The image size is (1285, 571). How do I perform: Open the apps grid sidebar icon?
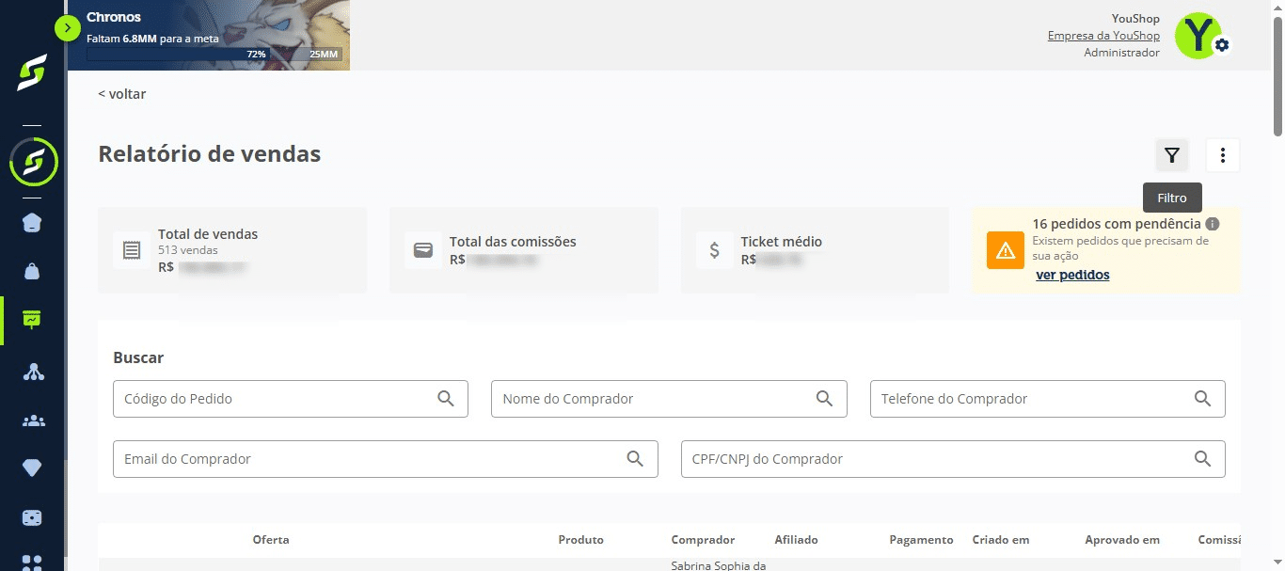pyautogui.click(x=33, y=563)
